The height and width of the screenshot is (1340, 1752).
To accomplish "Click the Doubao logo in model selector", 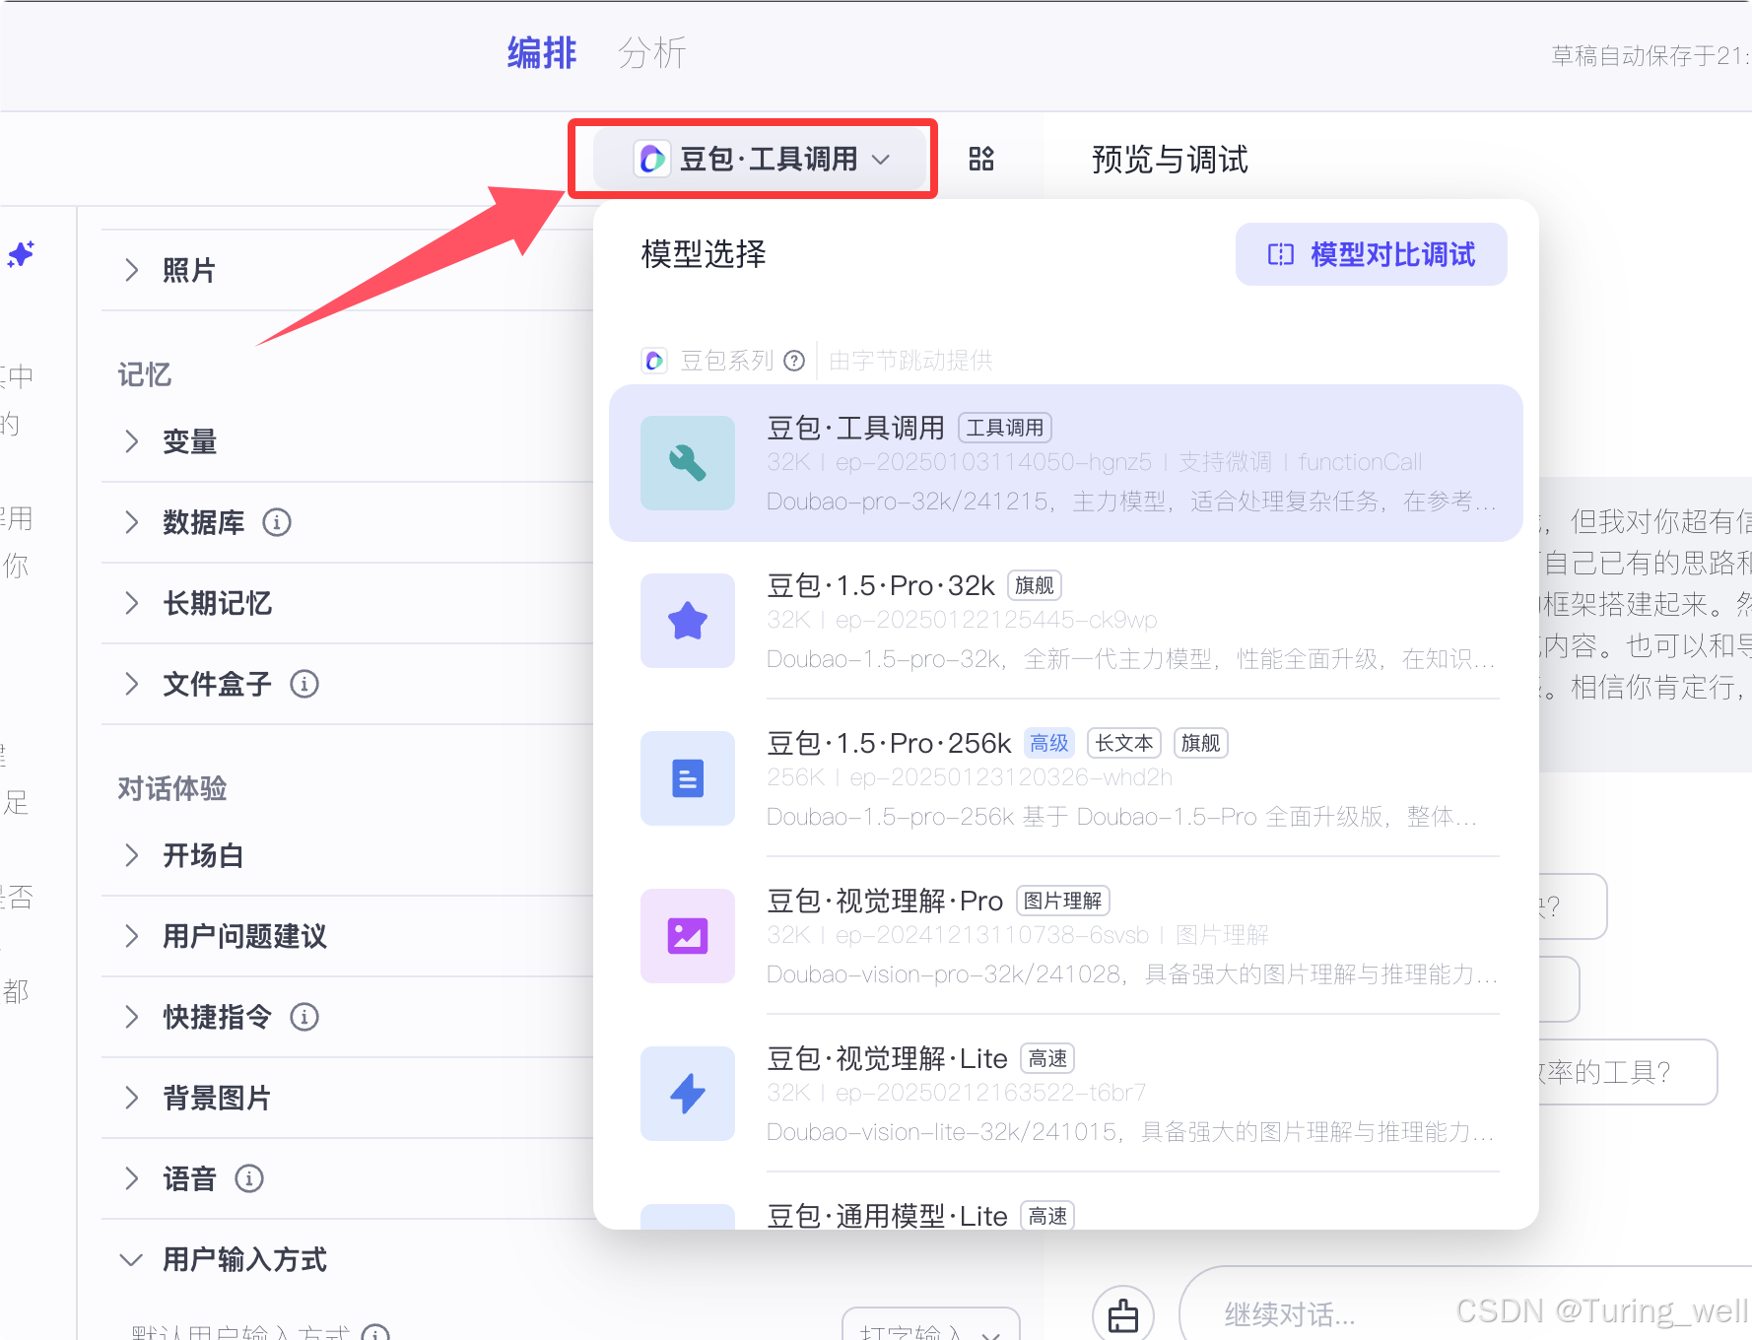I will tap(652, 159).
